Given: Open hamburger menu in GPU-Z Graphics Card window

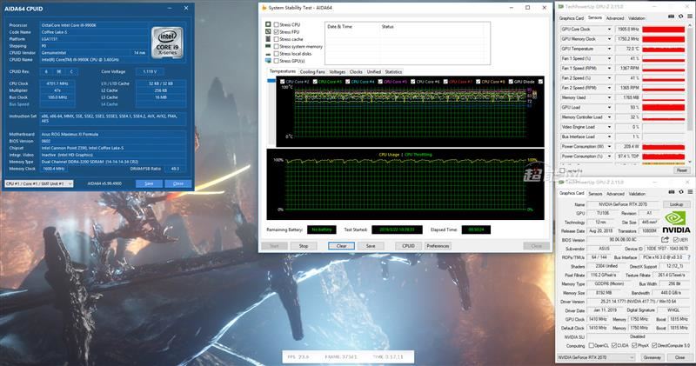Looking at the screenshot, I should 690,192.
